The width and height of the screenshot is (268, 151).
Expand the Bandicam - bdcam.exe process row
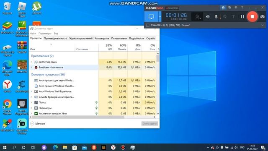31,68
